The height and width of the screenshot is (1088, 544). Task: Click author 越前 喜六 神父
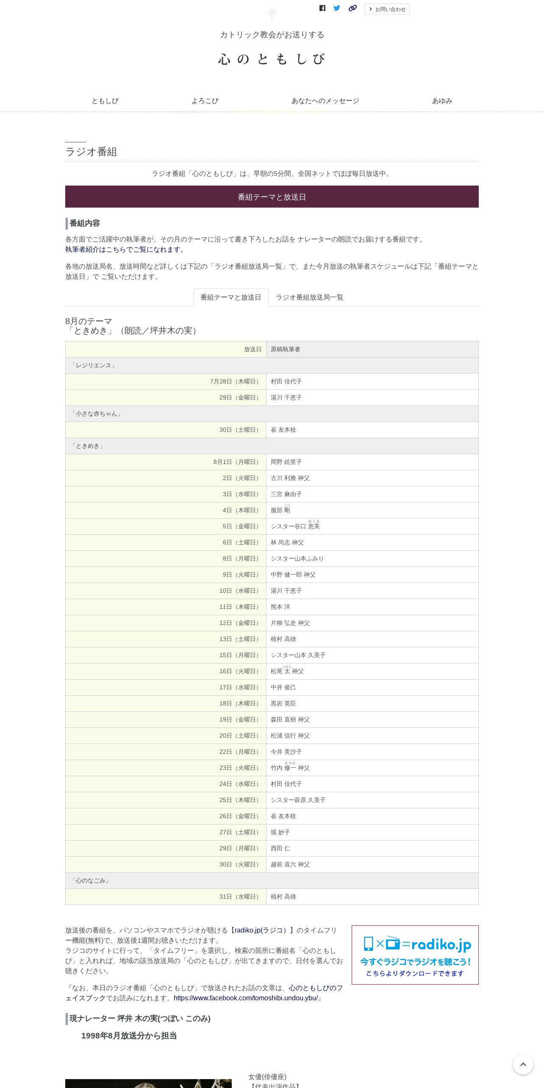click(x=290, y=865)
